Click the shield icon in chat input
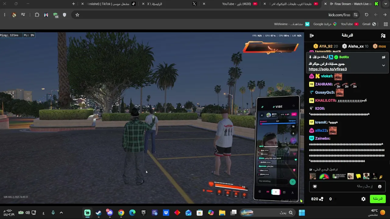This screenshot has width=390, height=219. click(315, 186)
